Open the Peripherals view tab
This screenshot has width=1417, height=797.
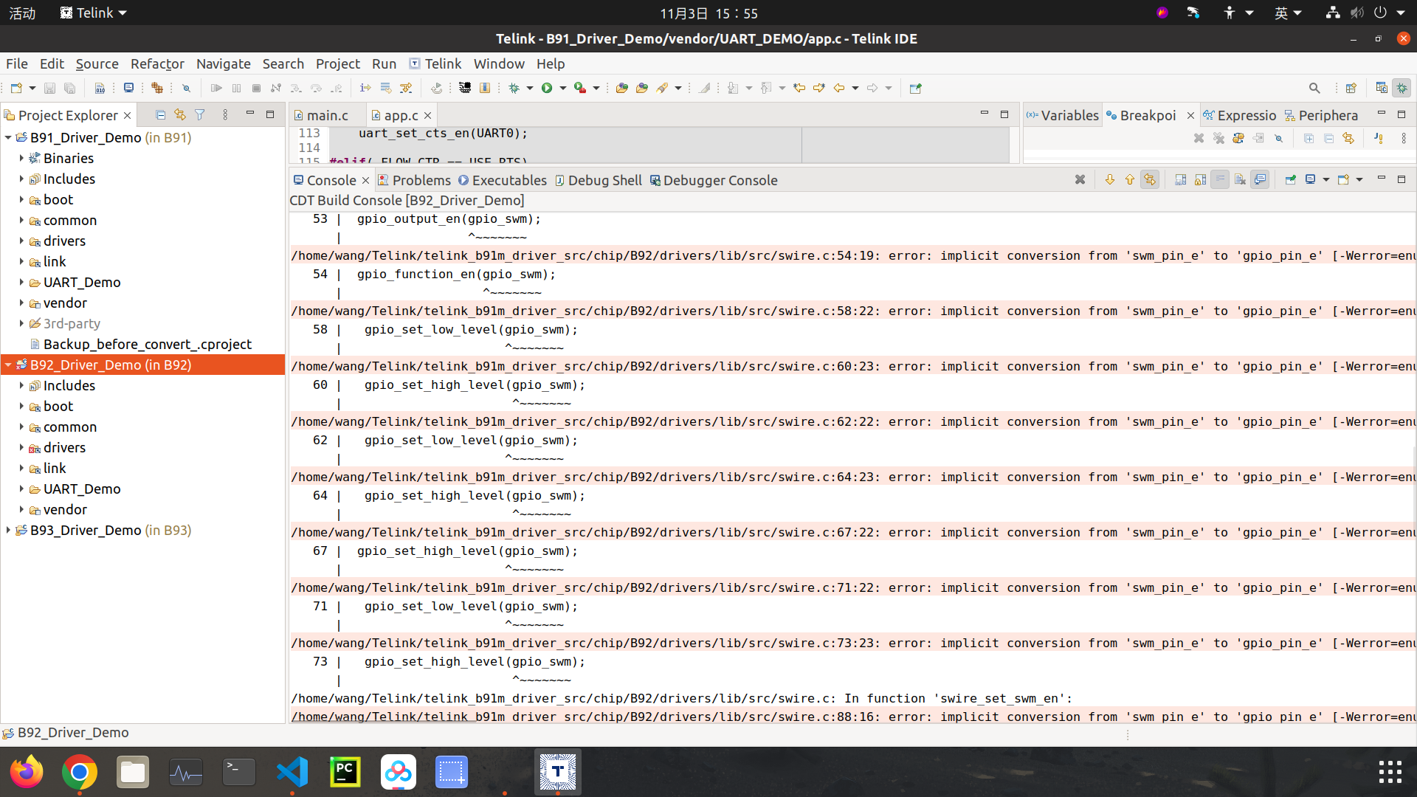pyautogui.click(x=1321, y=115)
